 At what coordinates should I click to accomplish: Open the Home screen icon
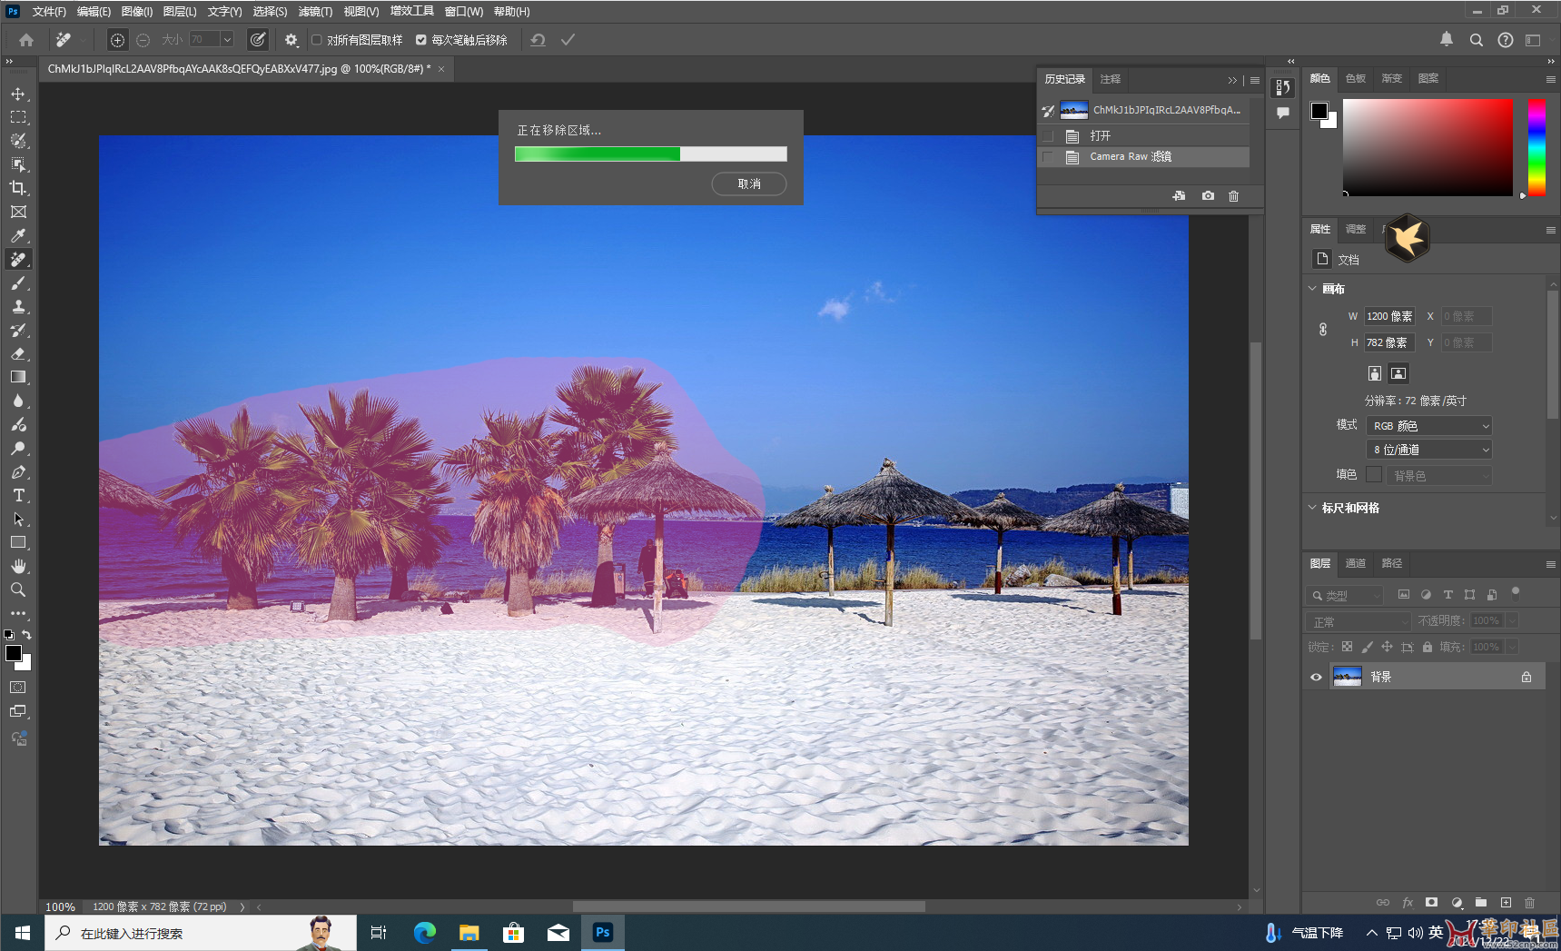[26, 40]
